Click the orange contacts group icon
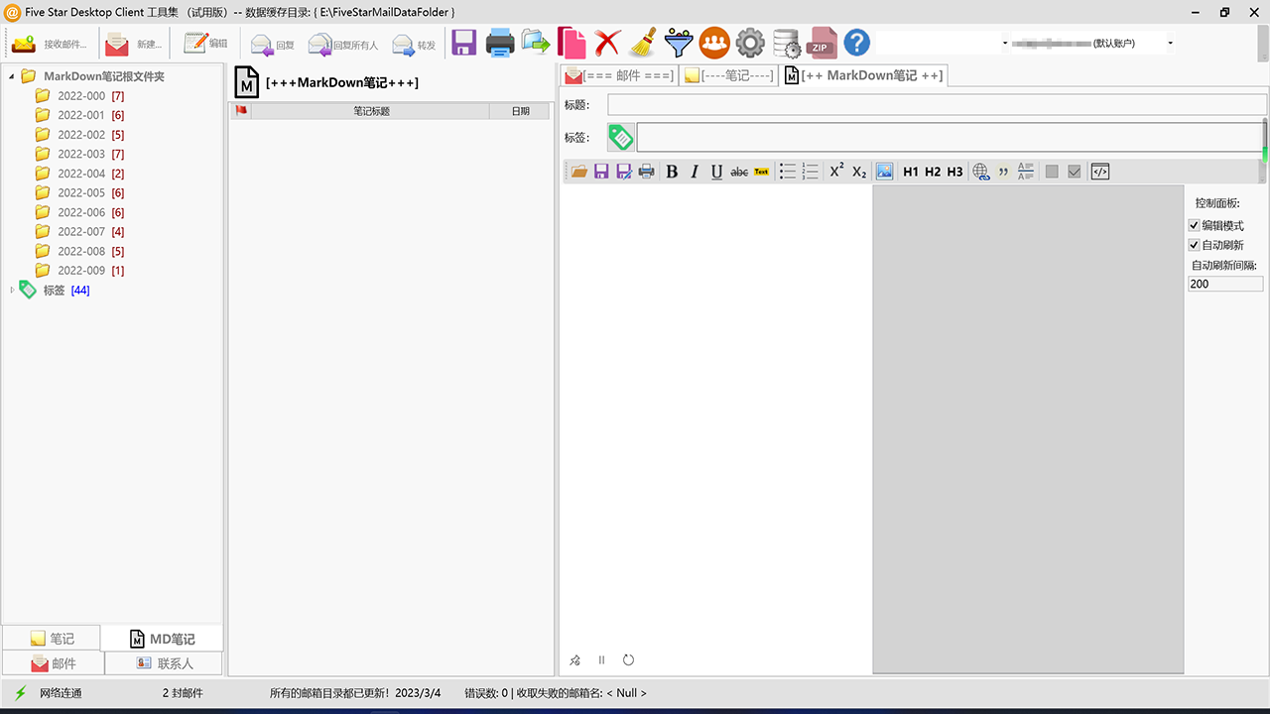Viewport: 1270px width, 714px height. [x=714, y=43]
